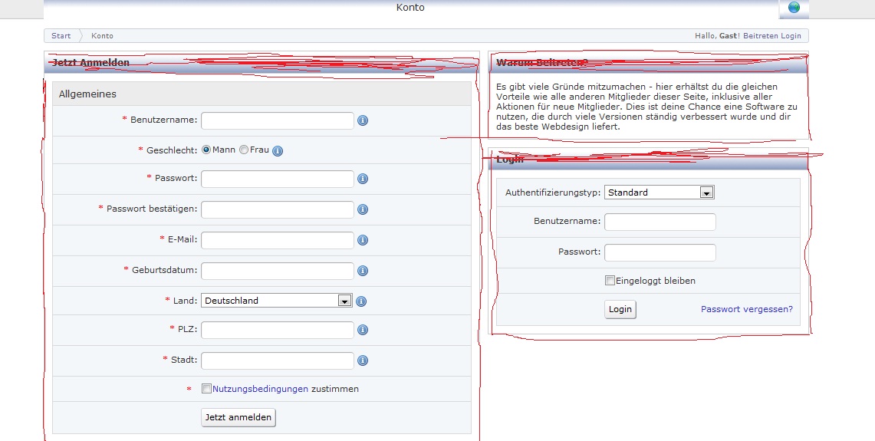
Task: Click info icon next to Stadt
Action: tap(363, 360)
